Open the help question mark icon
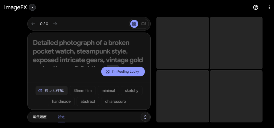 click(x=256, y=7)
